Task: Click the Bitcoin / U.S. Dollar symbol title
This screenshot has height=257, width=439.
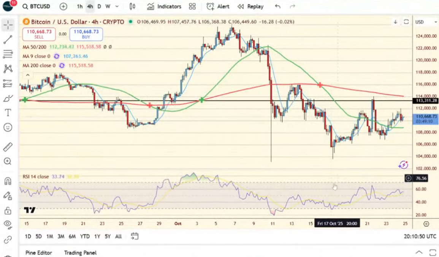Action: pyautogui.click(x=78, y=22)
